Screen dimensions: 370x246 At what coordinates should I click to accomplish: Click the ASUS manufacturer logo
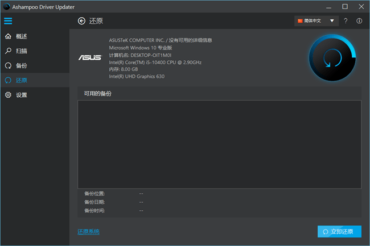coord(90,58)
